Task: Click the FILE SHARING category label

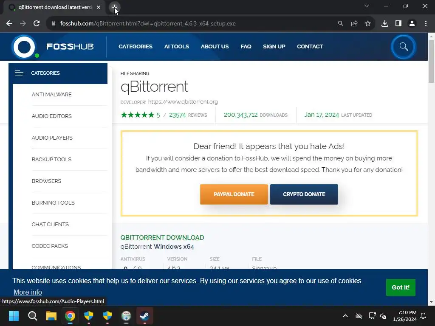Action: pyautogui.click(x=135, y=73)
